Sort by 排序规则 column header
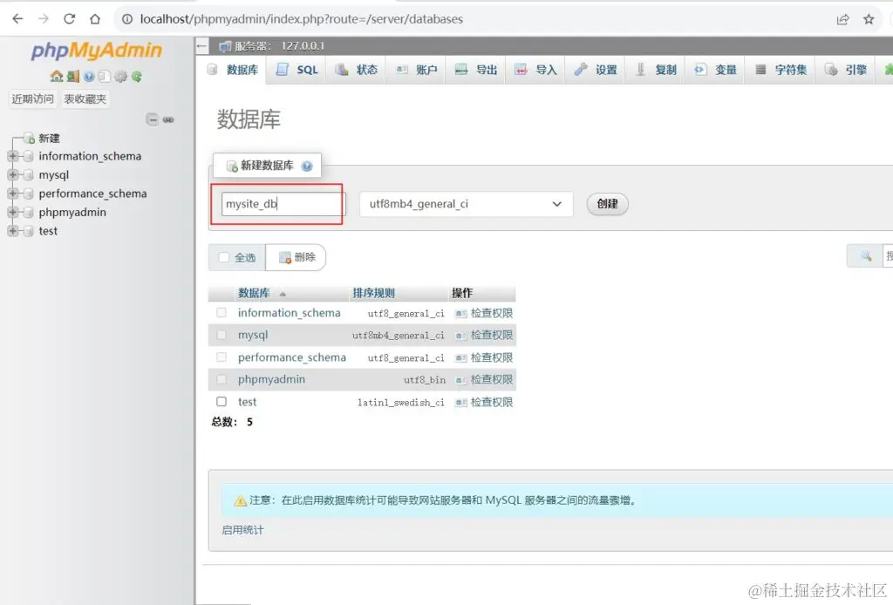 point(373,293)
